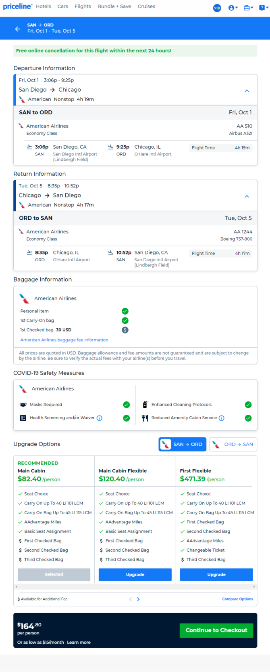
Task: Collapse the San Diego to Chicago departure details
Action: (247, 91)
